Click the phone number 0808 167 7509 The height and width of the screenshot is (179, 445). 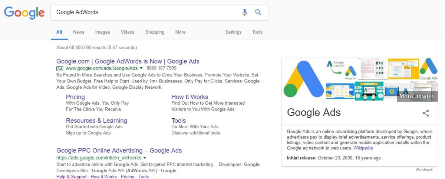pos(162,68)
